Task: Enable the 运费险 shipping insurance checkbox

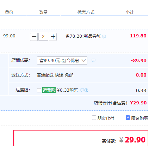Action: point(39,90)
